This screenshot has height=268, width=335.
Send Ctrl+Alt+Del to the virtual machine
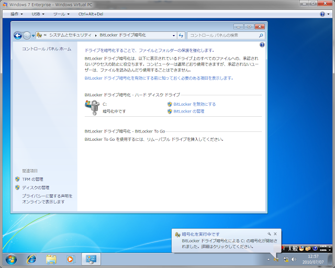tap(91, 14)
